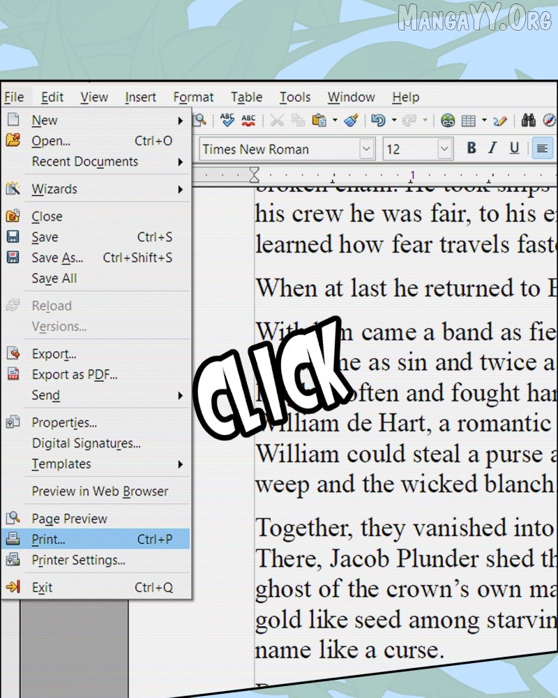Image resolution: width=558 pixels, height=698 pixels.
Task: Click the first-line indent marker on ruler
Action: pyautogui.click(x=255, y=170)
